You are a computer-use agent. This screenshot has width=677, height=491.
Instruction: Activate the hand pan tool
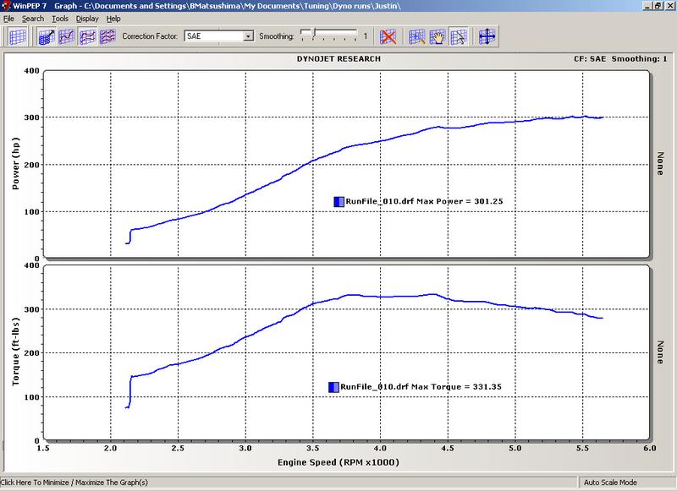coord(438,36)
